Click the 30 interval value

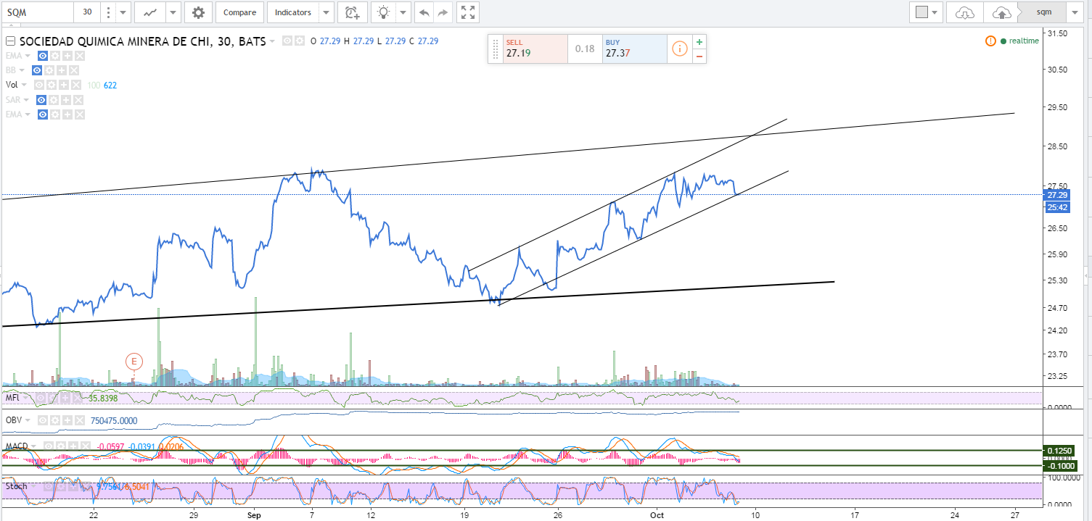tap(87, 12)
